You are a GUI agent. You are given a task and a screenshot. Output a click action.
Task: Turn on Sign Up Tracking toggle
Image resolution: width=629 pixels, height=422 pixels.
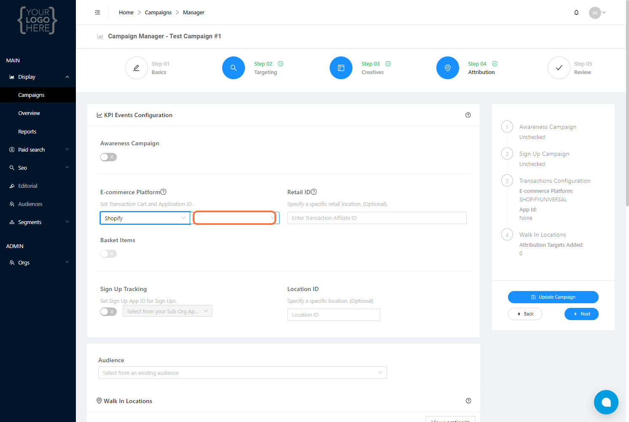108,312
